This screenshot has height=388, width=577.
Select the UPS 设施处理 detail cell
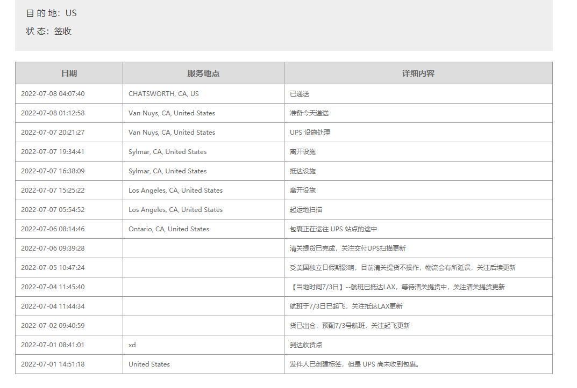coord(310,133)
